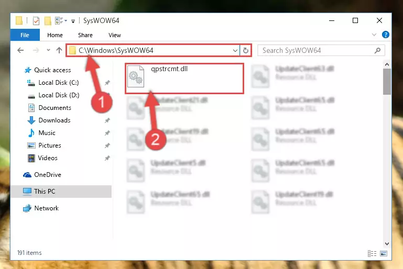403x269 pixels.
Task: Click the Properties checkmark quick access icon
Action: 36,21
